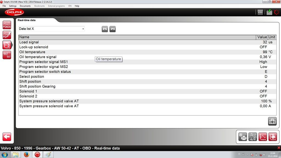Click the red back arrow button
This screenshot has width=281, height=158.
7,137
